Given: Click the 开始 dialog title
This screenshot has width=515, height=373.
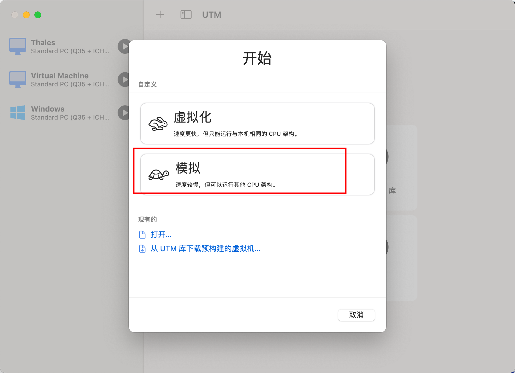Looking at the screenshot, I should click(257, 59).
